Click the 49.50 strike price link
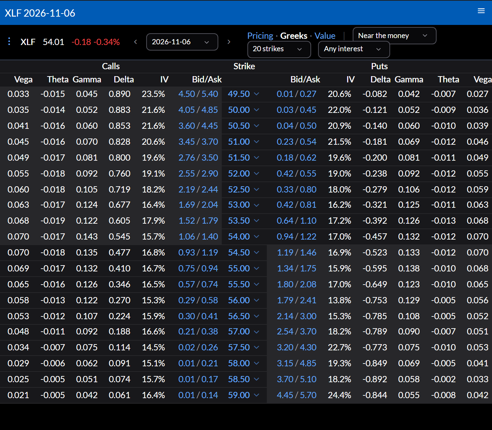492x430 pixels. point(239,94)
